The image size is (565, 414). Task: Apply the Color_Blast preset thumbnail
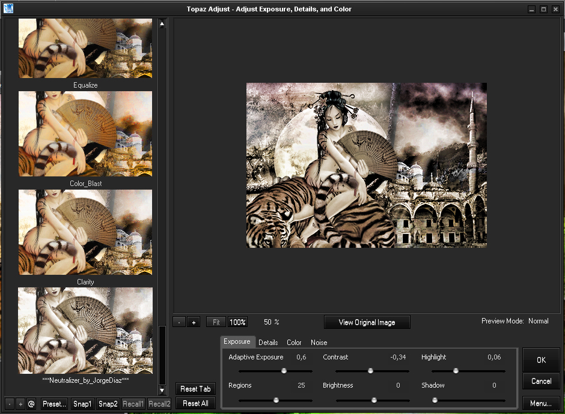pos(85,134)
